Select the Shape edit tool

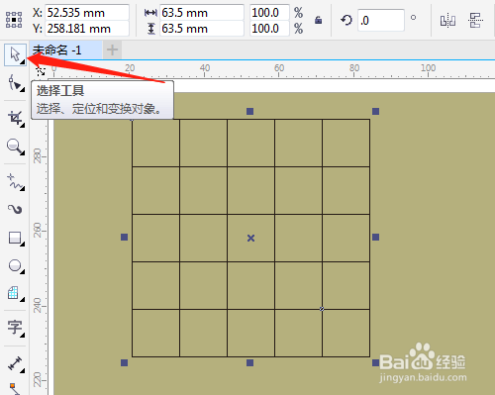[x=15, y=82]
